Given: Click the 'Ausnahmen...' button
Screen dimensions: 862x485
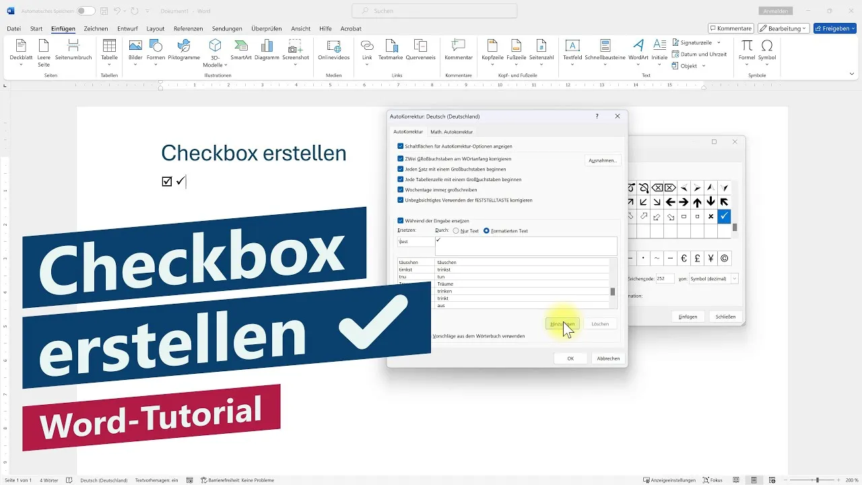Looking at the screenshot, I should point(603,160).
